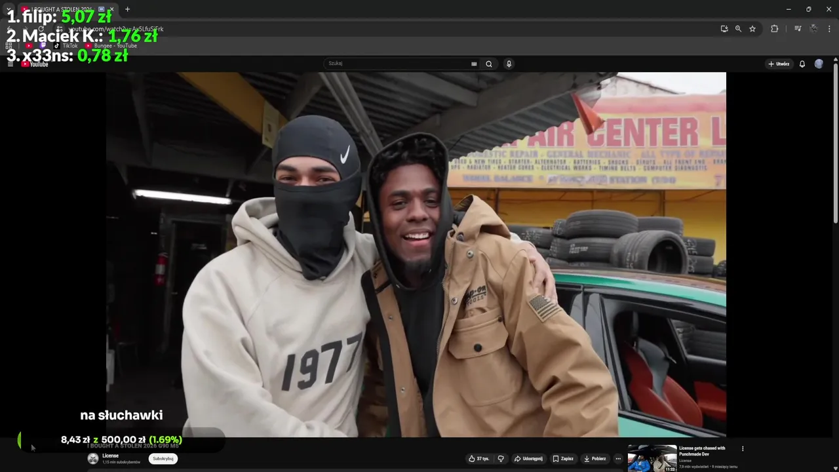839x472 pixels.
Task: Open more actions ellipsis below video
Action: (617, 459)
